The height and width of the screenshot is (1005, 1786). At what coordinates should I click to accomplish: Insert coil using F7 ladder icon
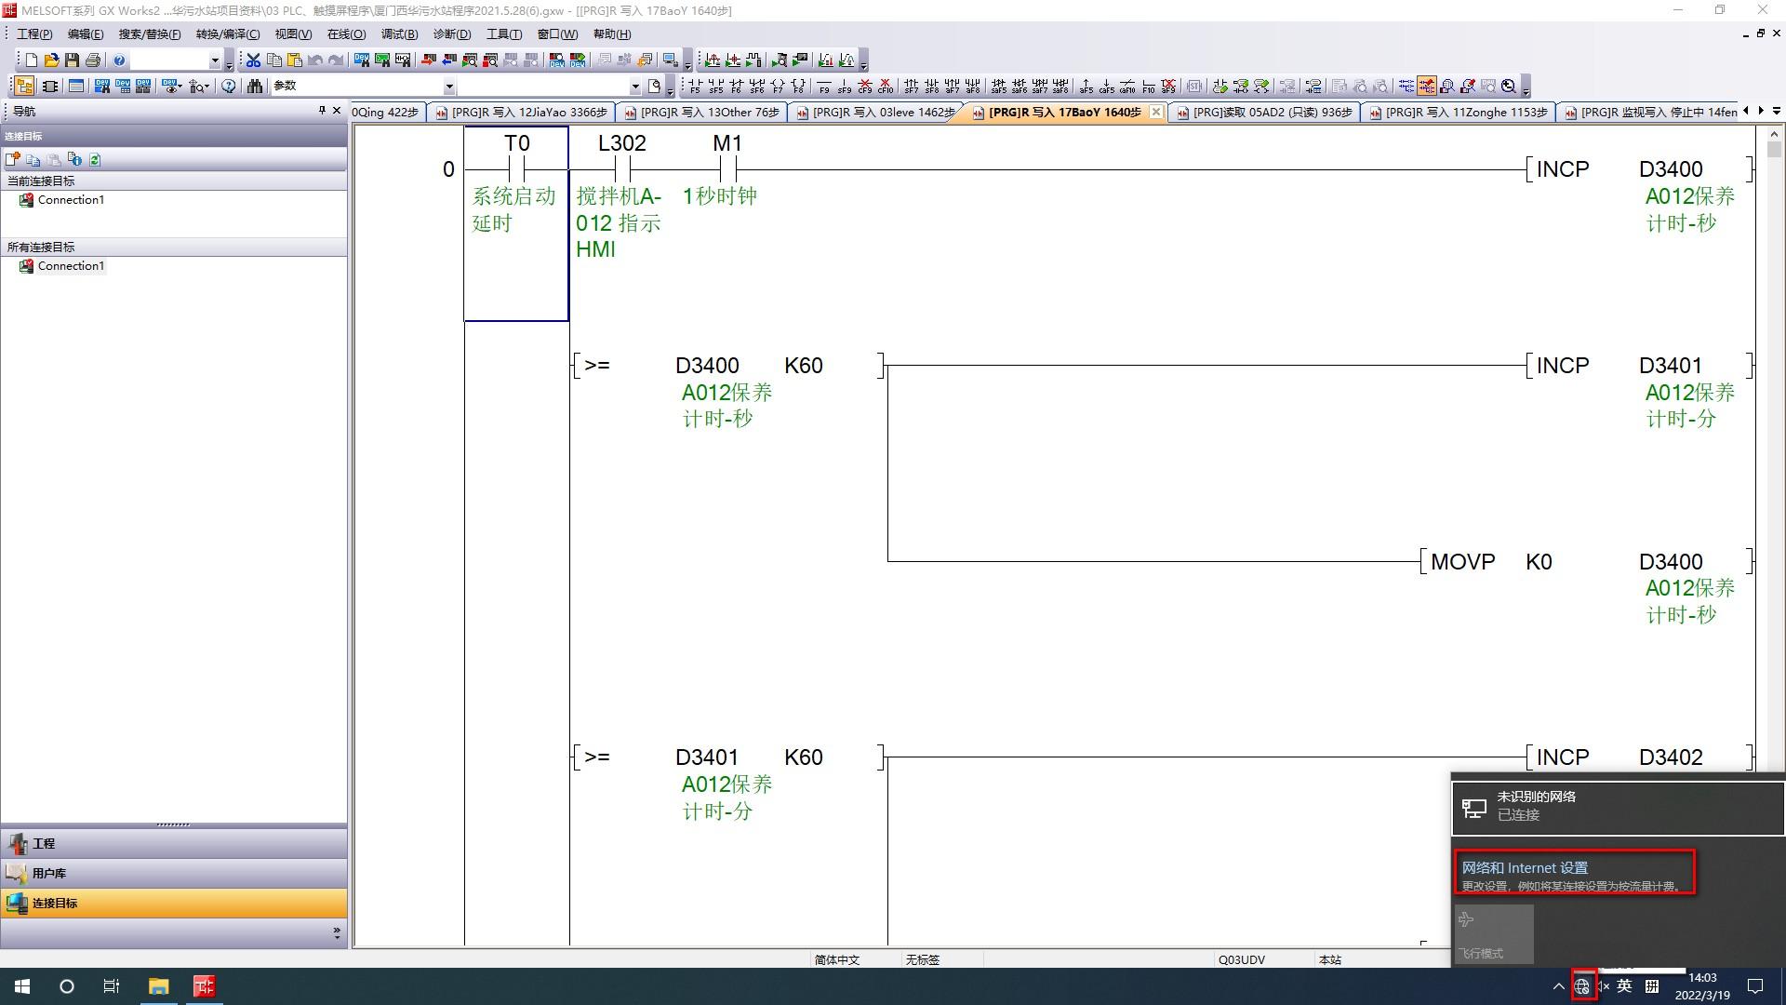[778, 87]
